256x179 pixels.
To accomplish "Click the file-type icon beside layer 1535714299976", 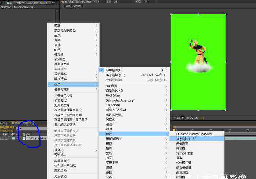I will click(24, 138).
